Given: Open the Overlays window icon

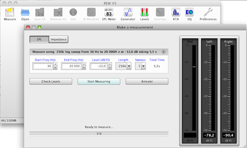Looking at the screenshot, I should 160,14.
